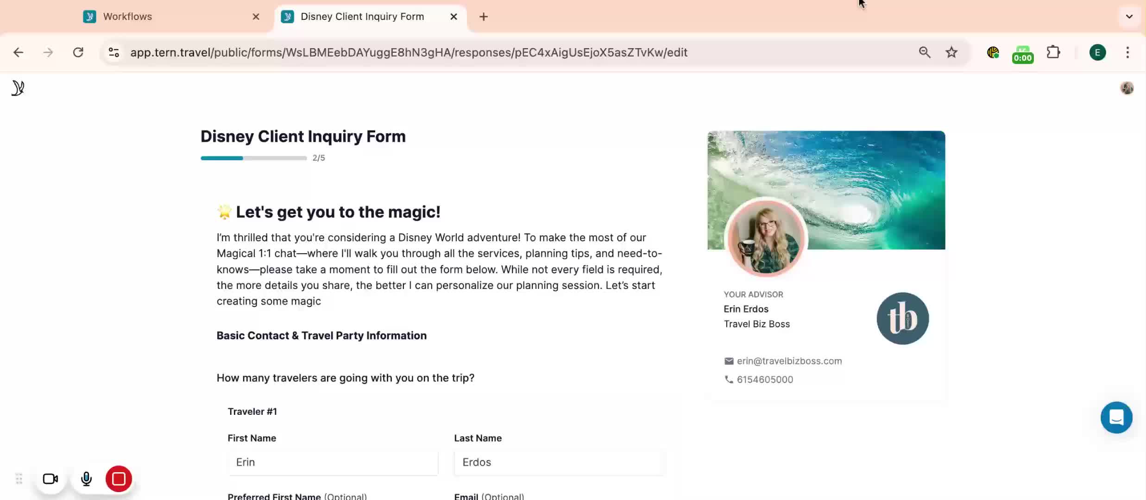This screenshot has height=500, width=1146.
Task: Expand the tab search dropdown
Action: 1129,17
